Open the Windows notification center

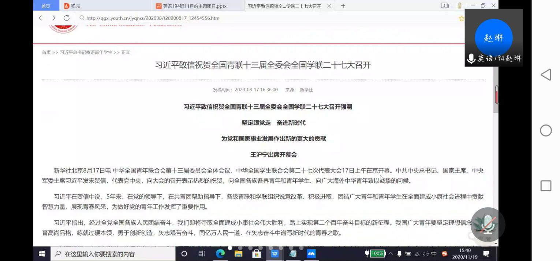[486, 254]
